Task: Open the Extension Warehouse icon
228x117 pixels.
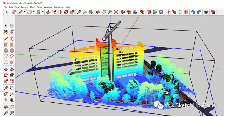Action: point(129,12)
